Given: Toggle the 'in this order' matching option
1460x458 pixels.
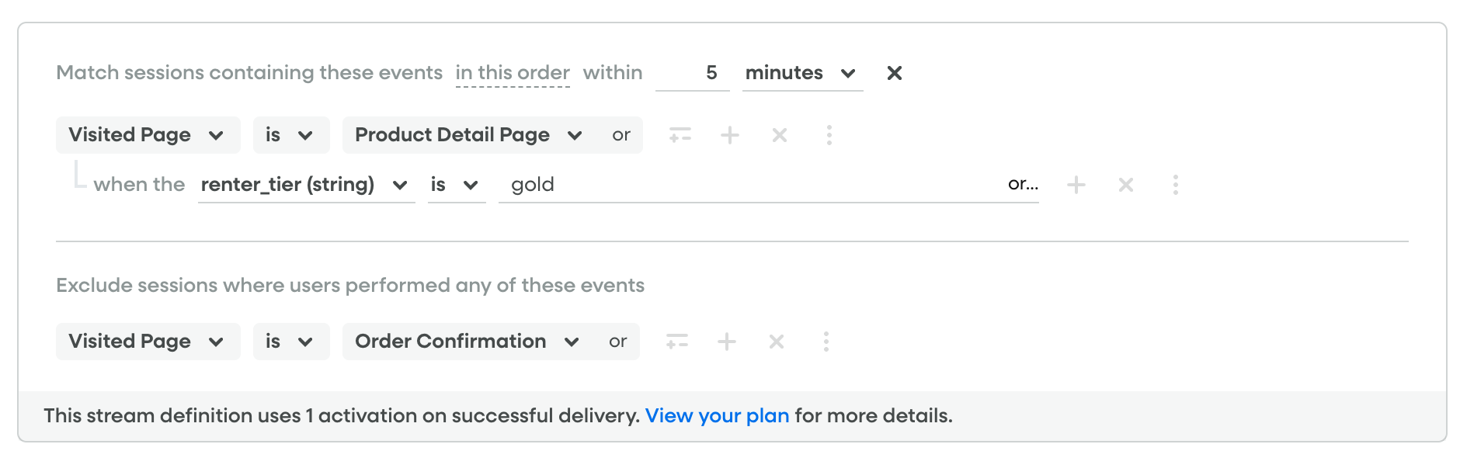Looking at the screenshot, I should coord(513,73).
